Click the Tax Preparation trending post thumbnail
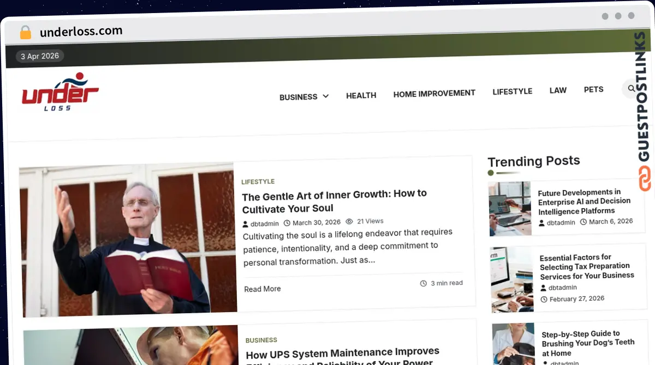Viewport: 655px width, 365px height. coord(512,279)
